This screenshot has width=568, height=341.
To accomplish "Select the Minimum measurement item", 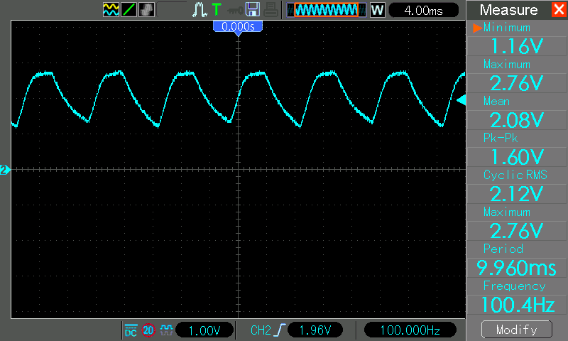I will [516, 38].
